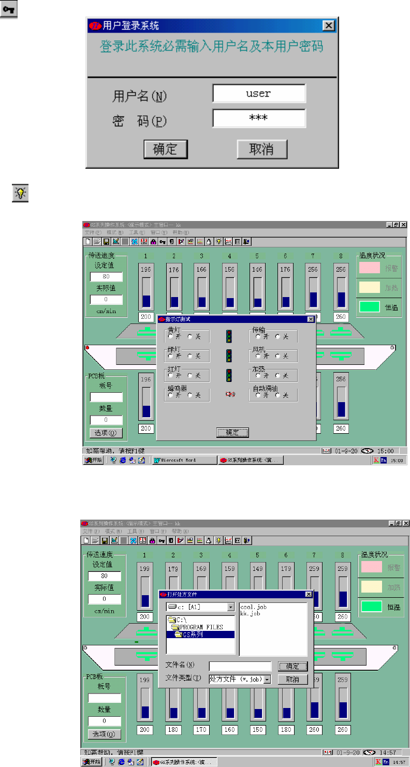Select 关 radio for 黄灯 yellow light
Viewport: 410px width, 767px height.
tap(189, 336)
